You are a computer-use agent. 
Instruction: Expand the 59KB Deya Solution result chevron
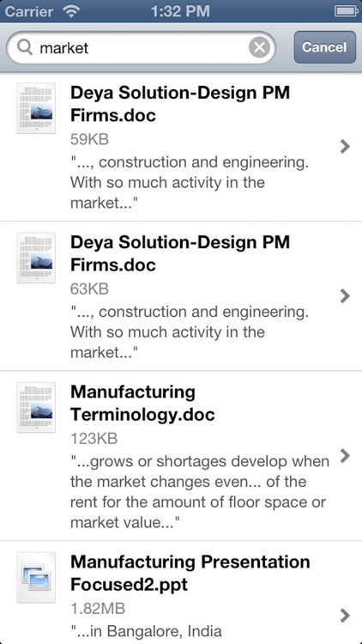345,146
